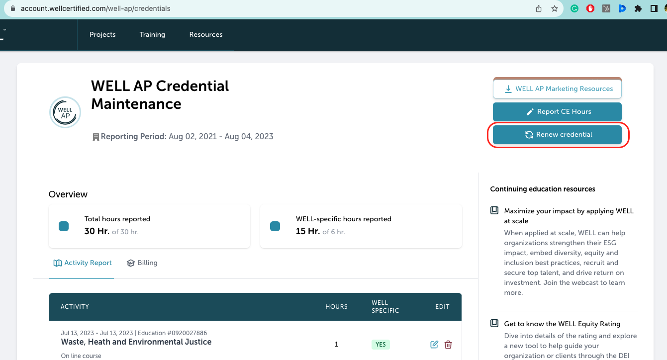Click the WELL SPECIFIC column header
Screen dimensions: 667x360
(385, 306)
